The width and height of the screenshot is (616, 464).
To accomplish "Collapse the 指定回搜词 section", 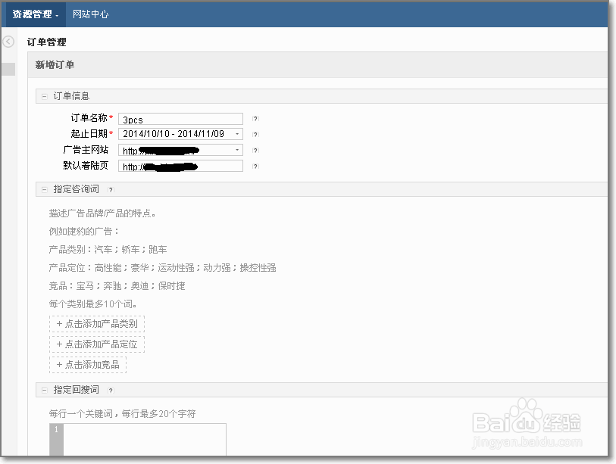I will click(45, 391).
